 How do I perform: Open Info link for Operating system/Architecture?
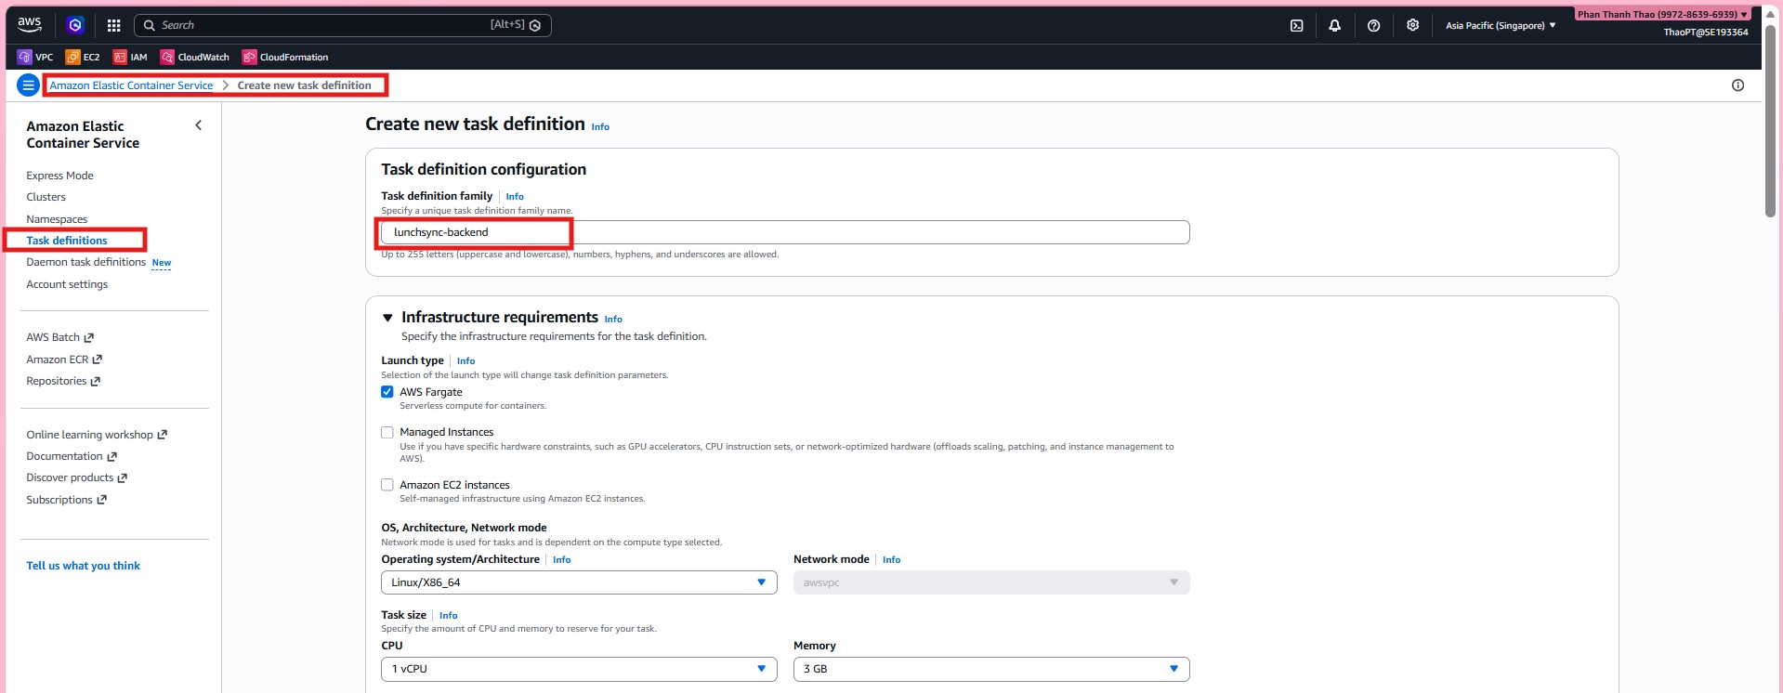(x=561, y=560)
